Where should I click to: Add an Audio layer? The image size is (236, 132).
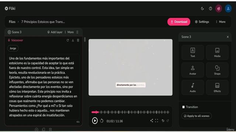[192, 87]
